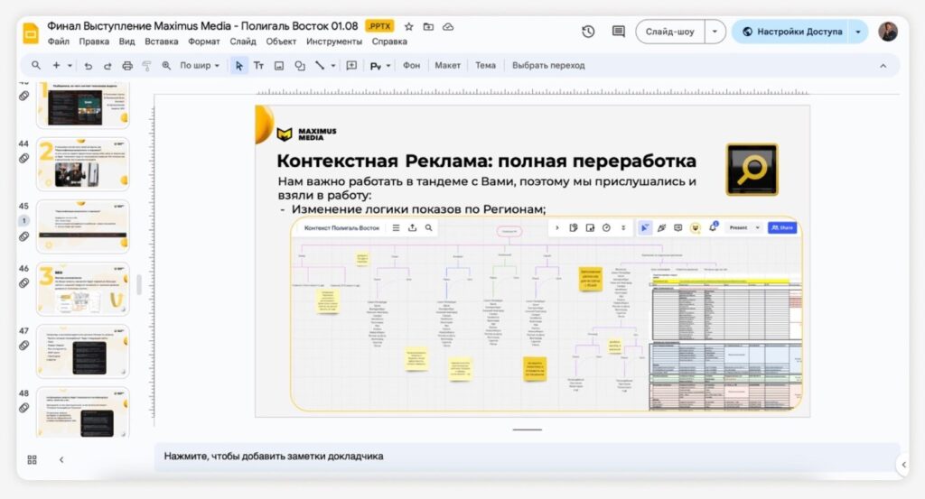Open the zoom level dropdown "По шир"
Image resolution: width=925 pixels, height=499 pixels.
pyautogui.click(x=199, y=65)
